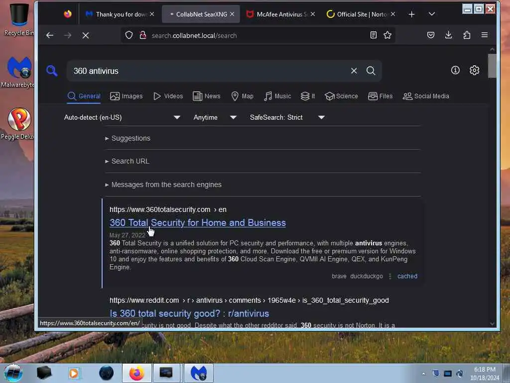Toggle reader view in address bar

(x=374, y=35)
